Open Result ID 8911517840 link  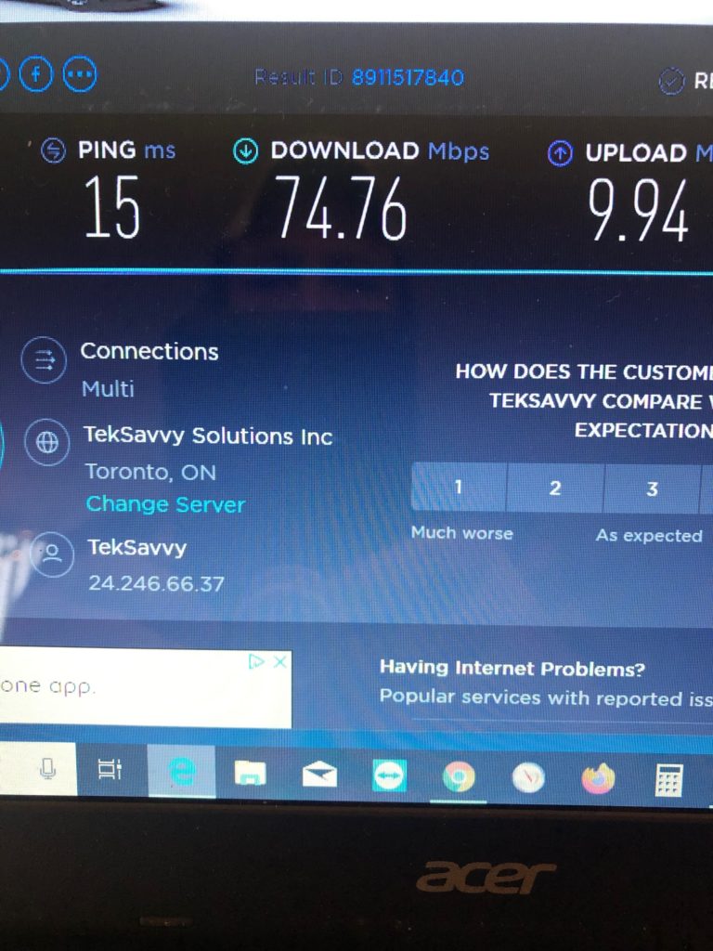[x=408, y=77]
